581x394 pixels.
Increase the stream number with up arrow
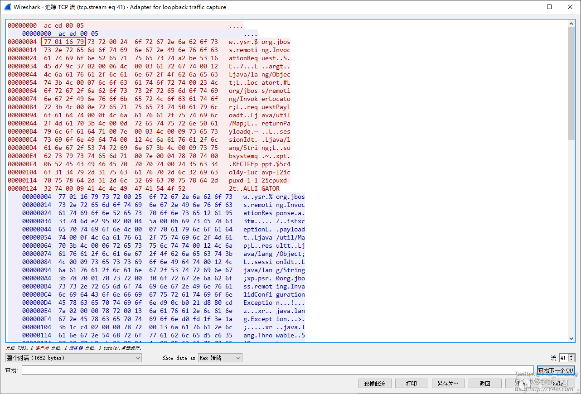point(571,356)
